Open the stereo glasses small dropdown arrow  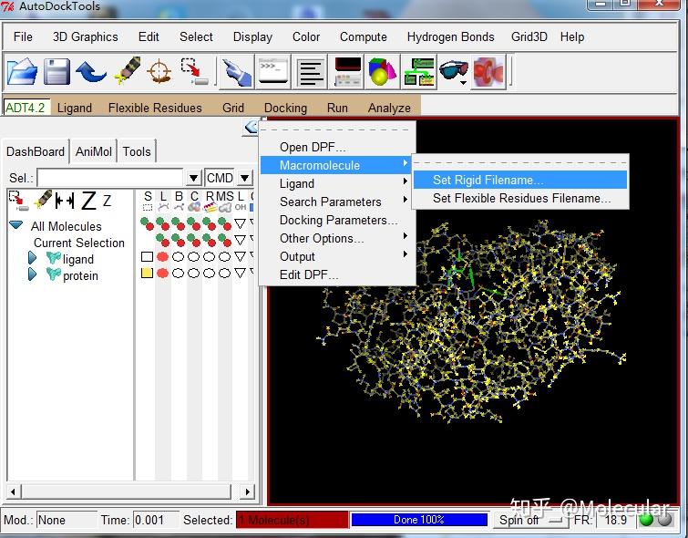coord(463,83)
